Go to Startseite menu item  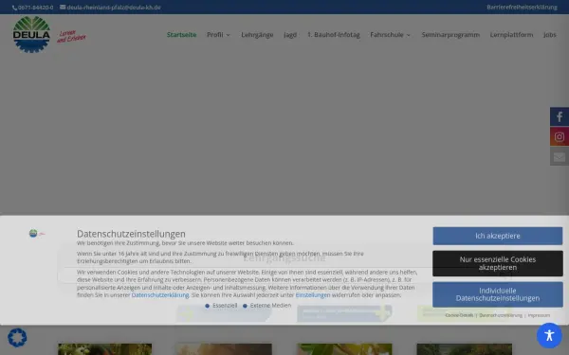point(181,35)
